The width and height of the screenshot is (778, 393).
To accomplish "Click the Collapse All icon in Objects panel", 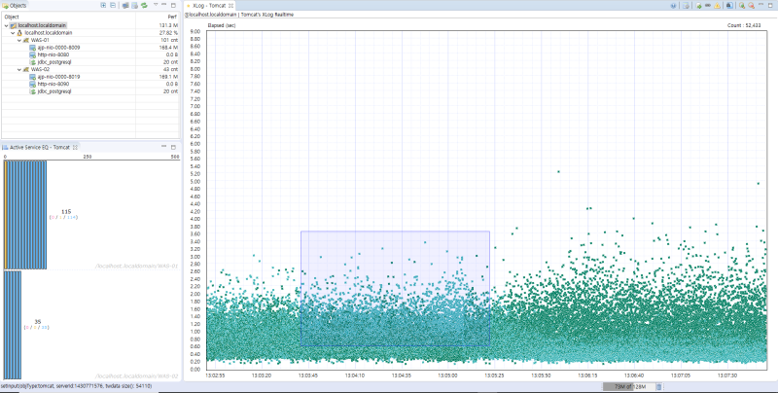I will click(x=113, y=5).
